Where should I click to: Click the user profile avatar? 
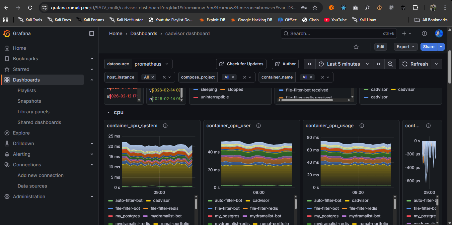[x=439, y=33]
